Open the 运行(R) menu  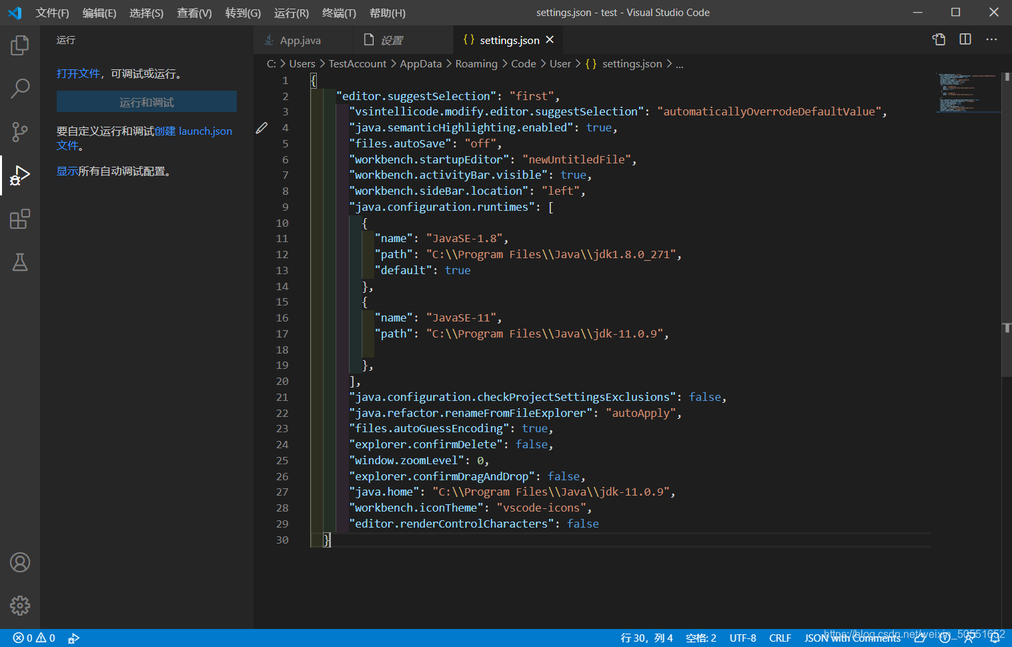[292, 13]
